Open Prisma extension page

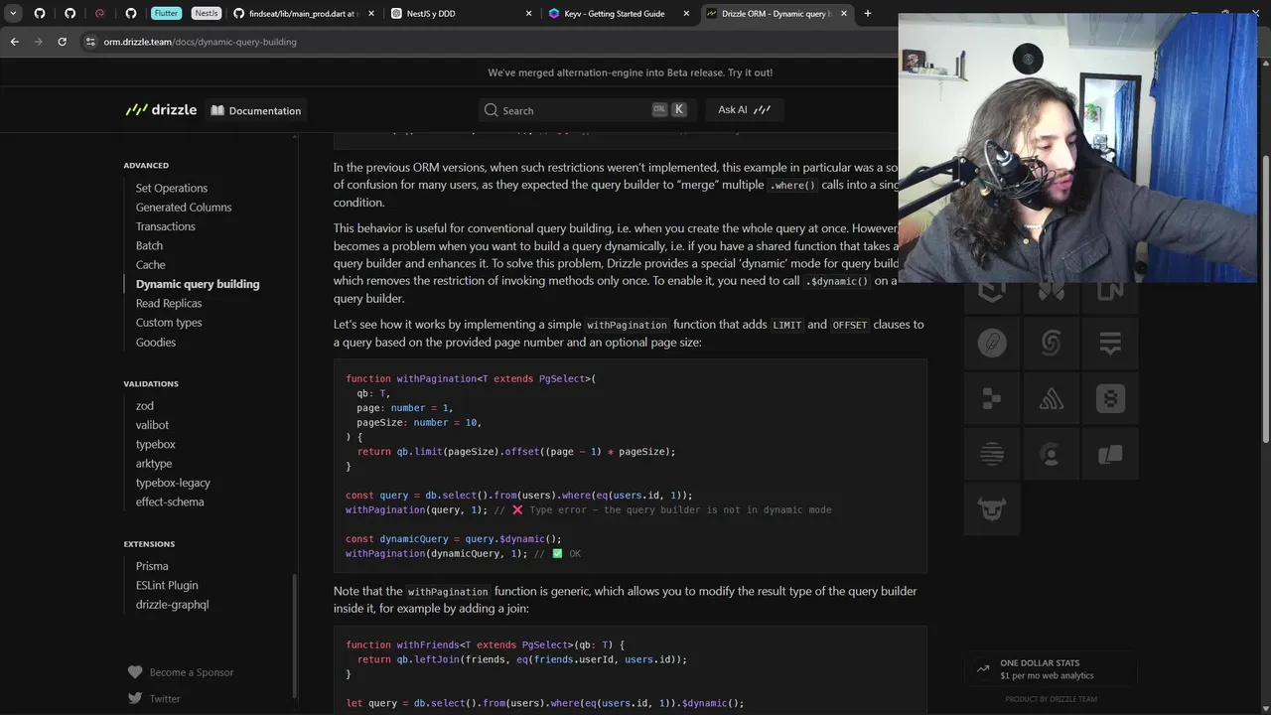click(152, 566)
